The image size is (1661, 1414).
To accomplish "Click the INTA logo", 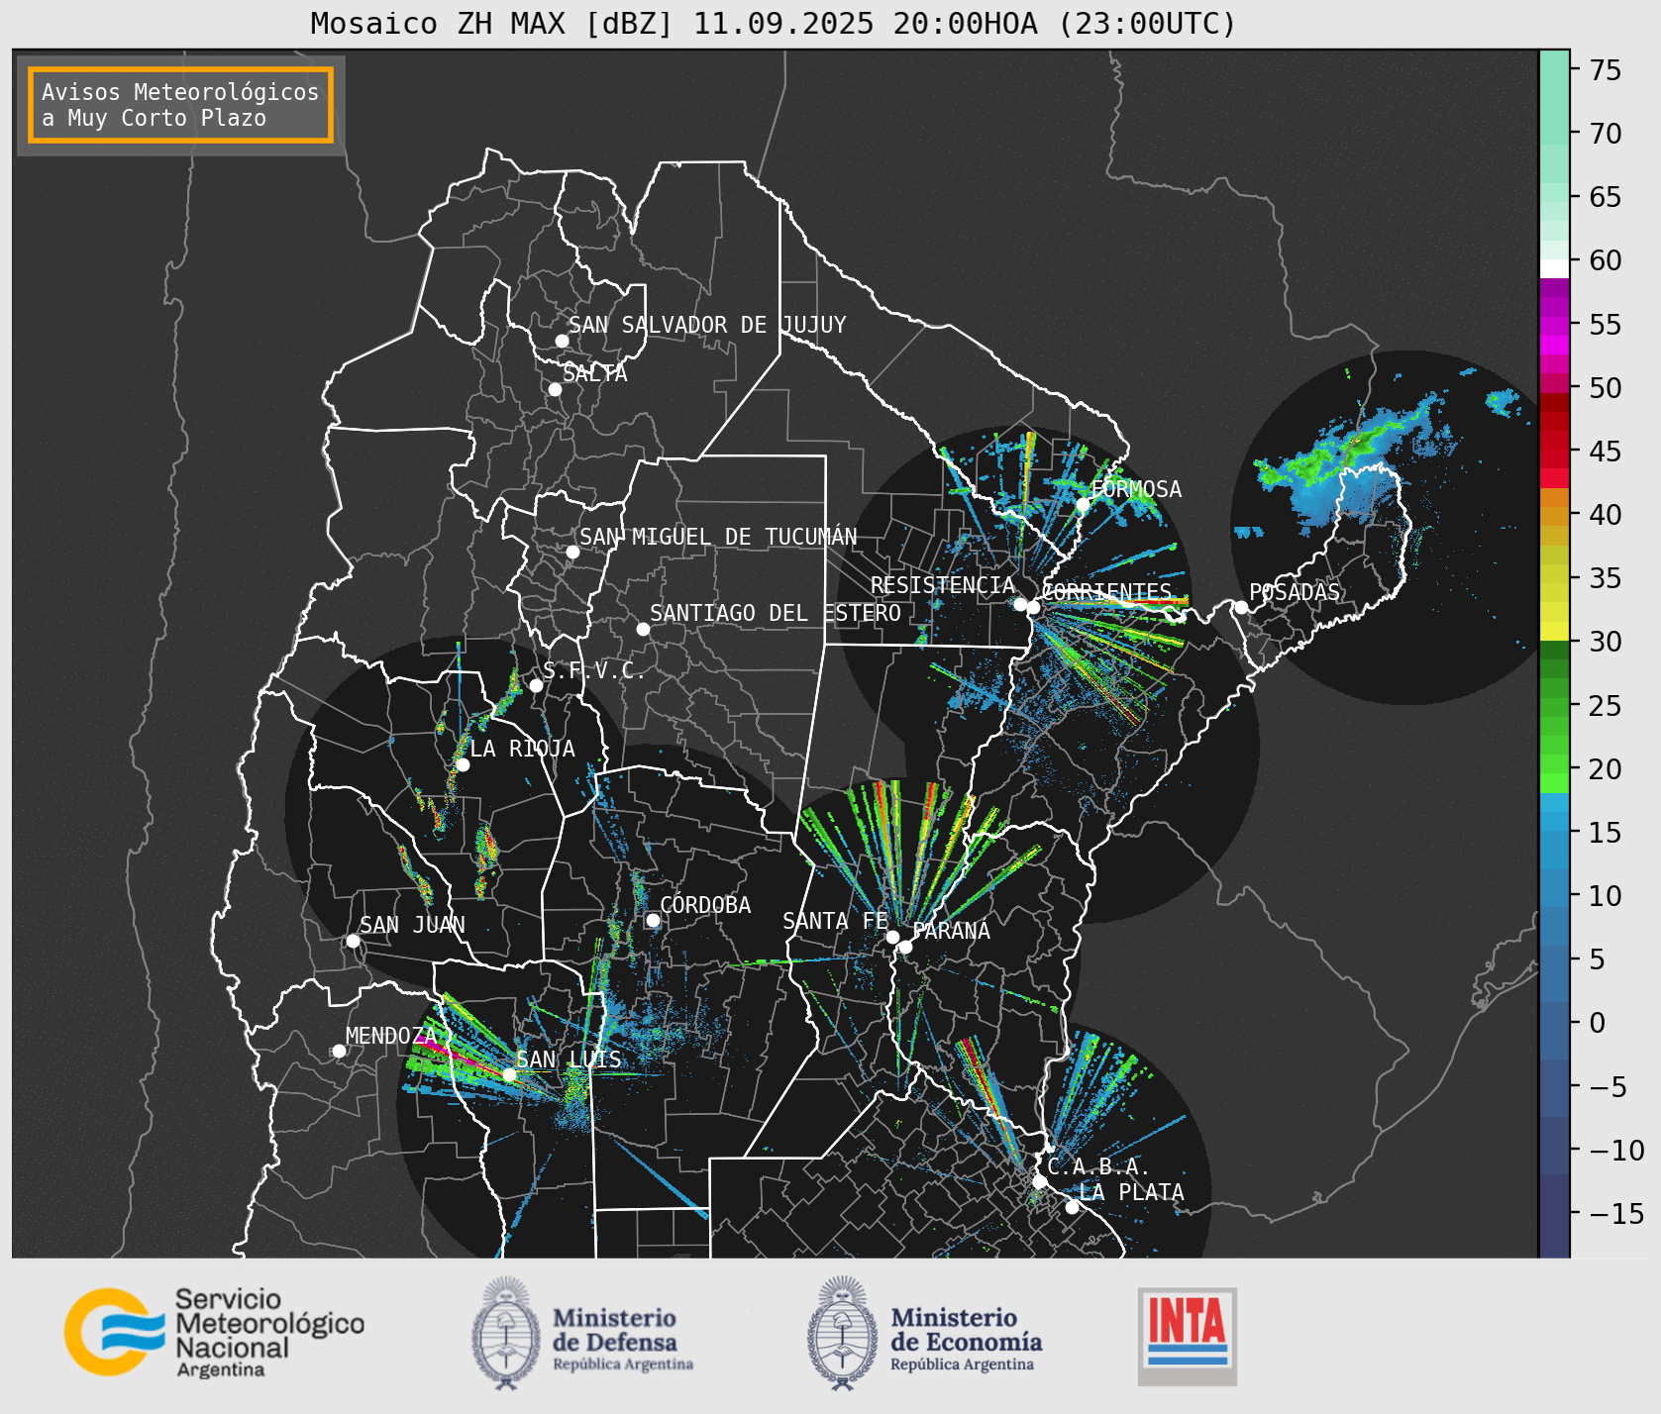I will (x=1188, y=1336).
